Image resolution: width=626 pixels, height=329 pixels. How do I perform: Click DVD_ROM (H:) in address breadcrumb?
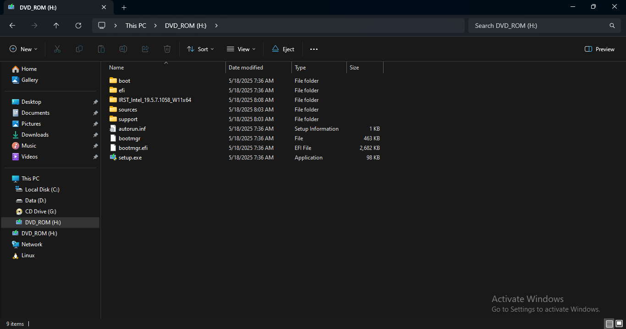coord(186,26)
